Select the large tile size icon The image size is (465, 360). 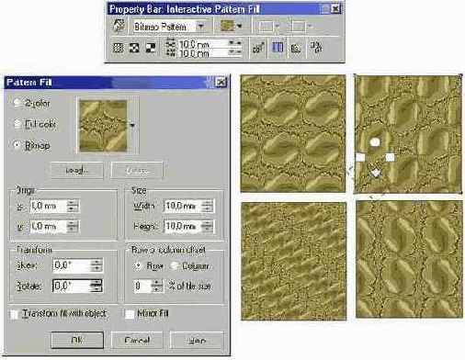(x=150, y=48)
